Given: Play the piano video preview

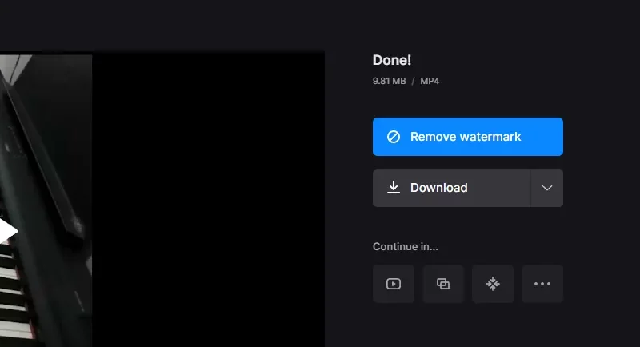Looking at the screenshot, I should coord(7,231).
